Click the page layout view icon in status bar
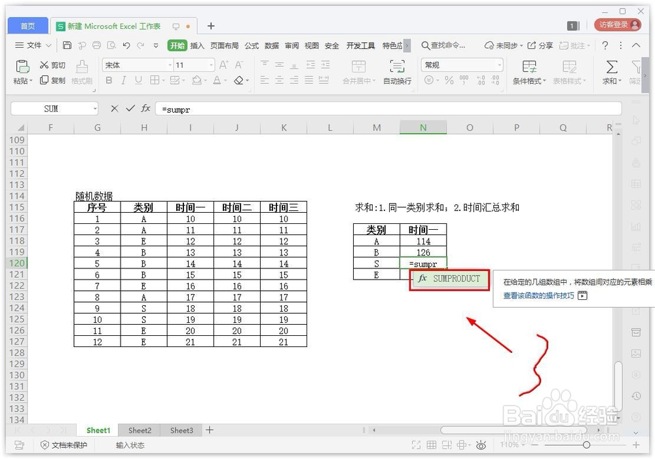The width and height of the screenshot is (655, 459). pos(447,445)
